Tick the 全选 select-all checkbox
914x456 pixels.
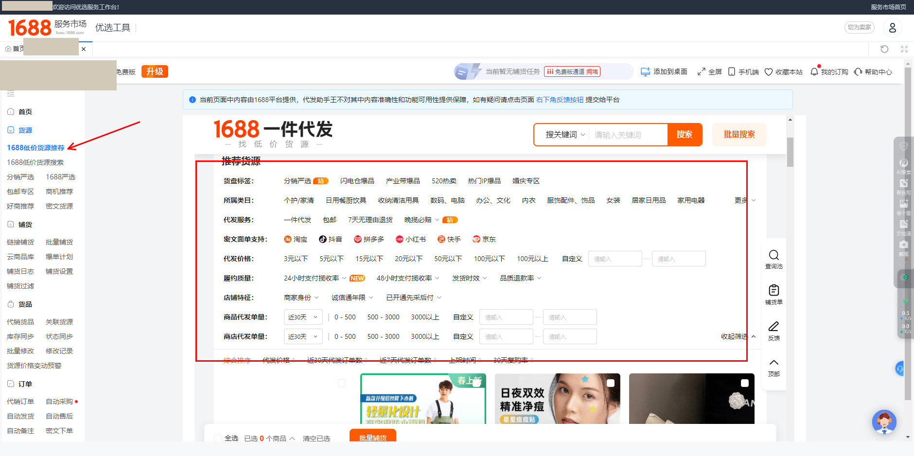(x=218, y=438)
